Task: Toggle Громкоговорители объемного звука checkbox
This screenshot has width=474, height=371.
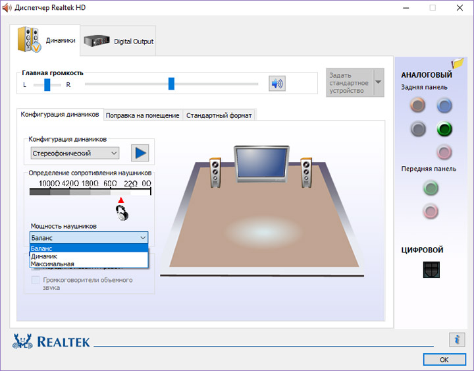Action: coord(36,280)
